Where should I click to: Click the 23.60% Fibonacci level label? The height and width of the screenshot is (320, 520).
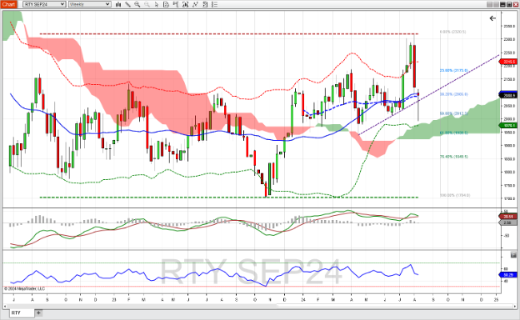click(x=453, y=71)
